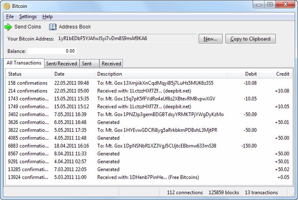Click the Send Coins label
This screenshot has height=200, width=298.
tap(28, 27)
